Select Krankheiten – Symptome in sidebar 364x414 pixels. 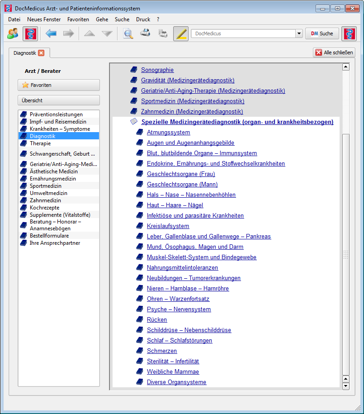coord(59,129)
